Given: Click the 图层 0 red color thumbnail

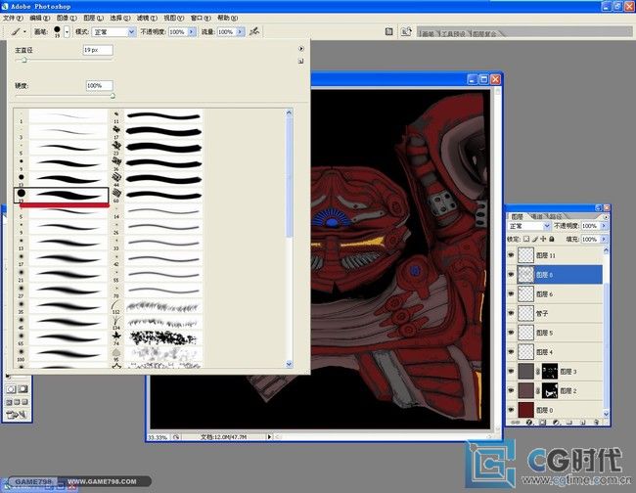Looking at the screenshot, I should (525, 410).
